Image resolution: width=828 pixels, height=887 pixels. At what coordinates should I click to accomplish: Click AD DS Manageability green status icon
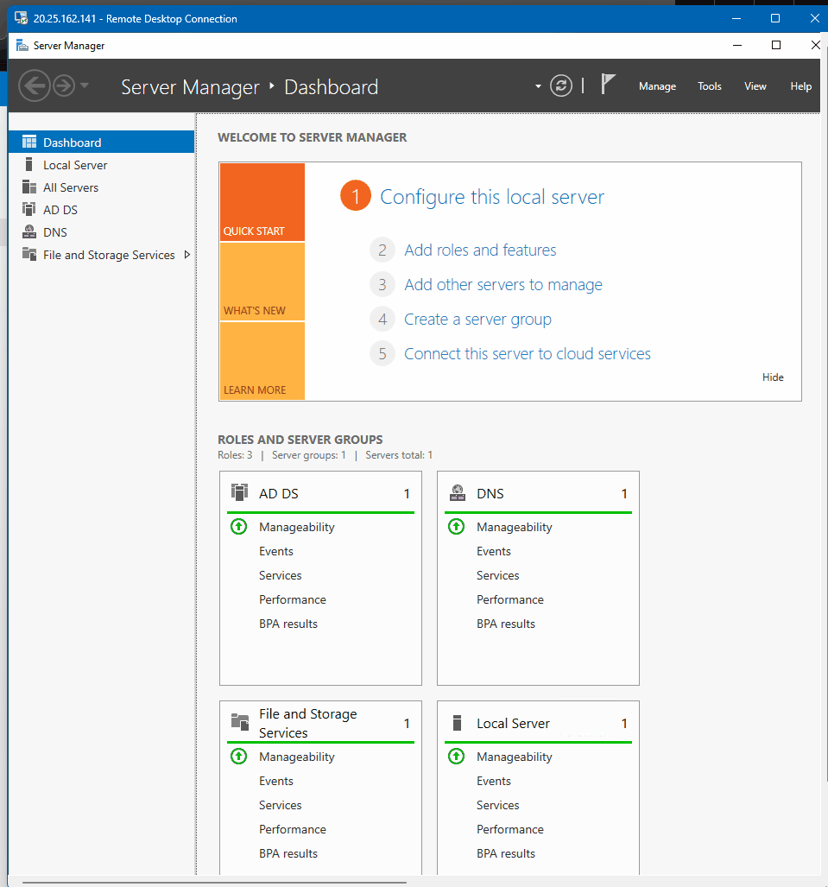(238, 527)
